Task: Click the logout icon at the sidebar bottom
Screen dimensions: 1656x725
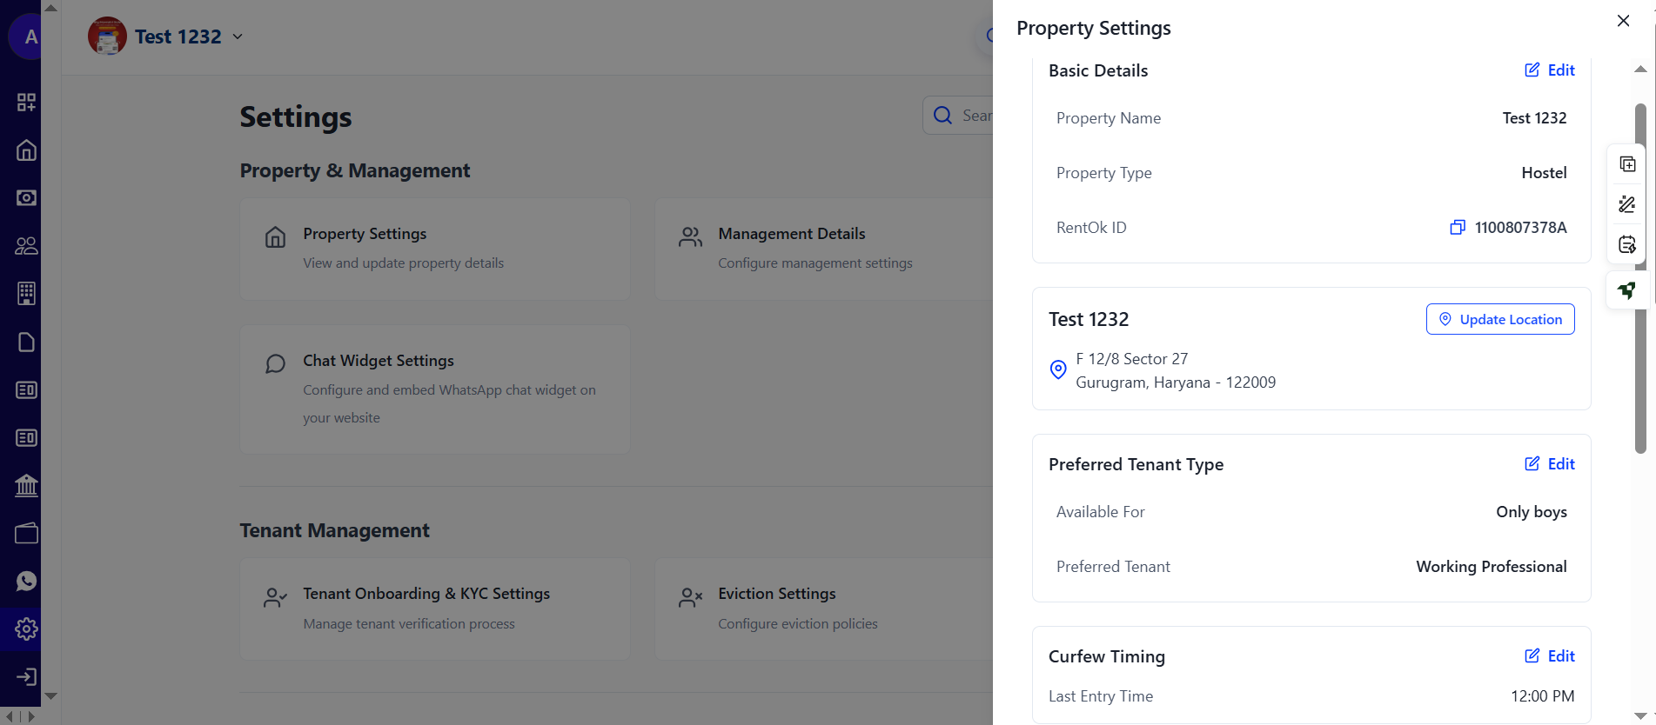Action: (26, 677)
